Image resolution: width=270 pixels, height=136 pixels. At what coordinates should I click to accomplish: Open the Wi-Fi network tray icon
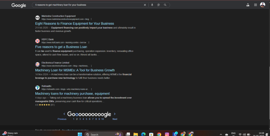(x=240, y=135)
